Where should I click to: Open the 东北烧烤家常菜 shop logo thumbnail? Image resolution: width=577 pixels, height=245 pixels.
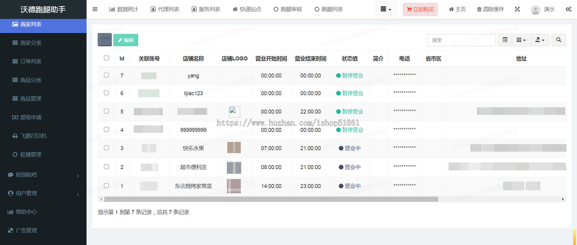(x=234, y=186)
